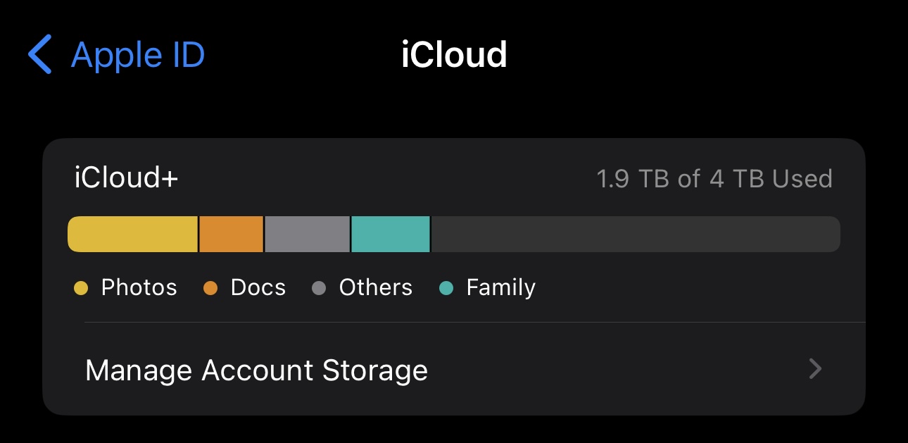
Task: Open Manage Account Storage
Action: tap(256, 370)
